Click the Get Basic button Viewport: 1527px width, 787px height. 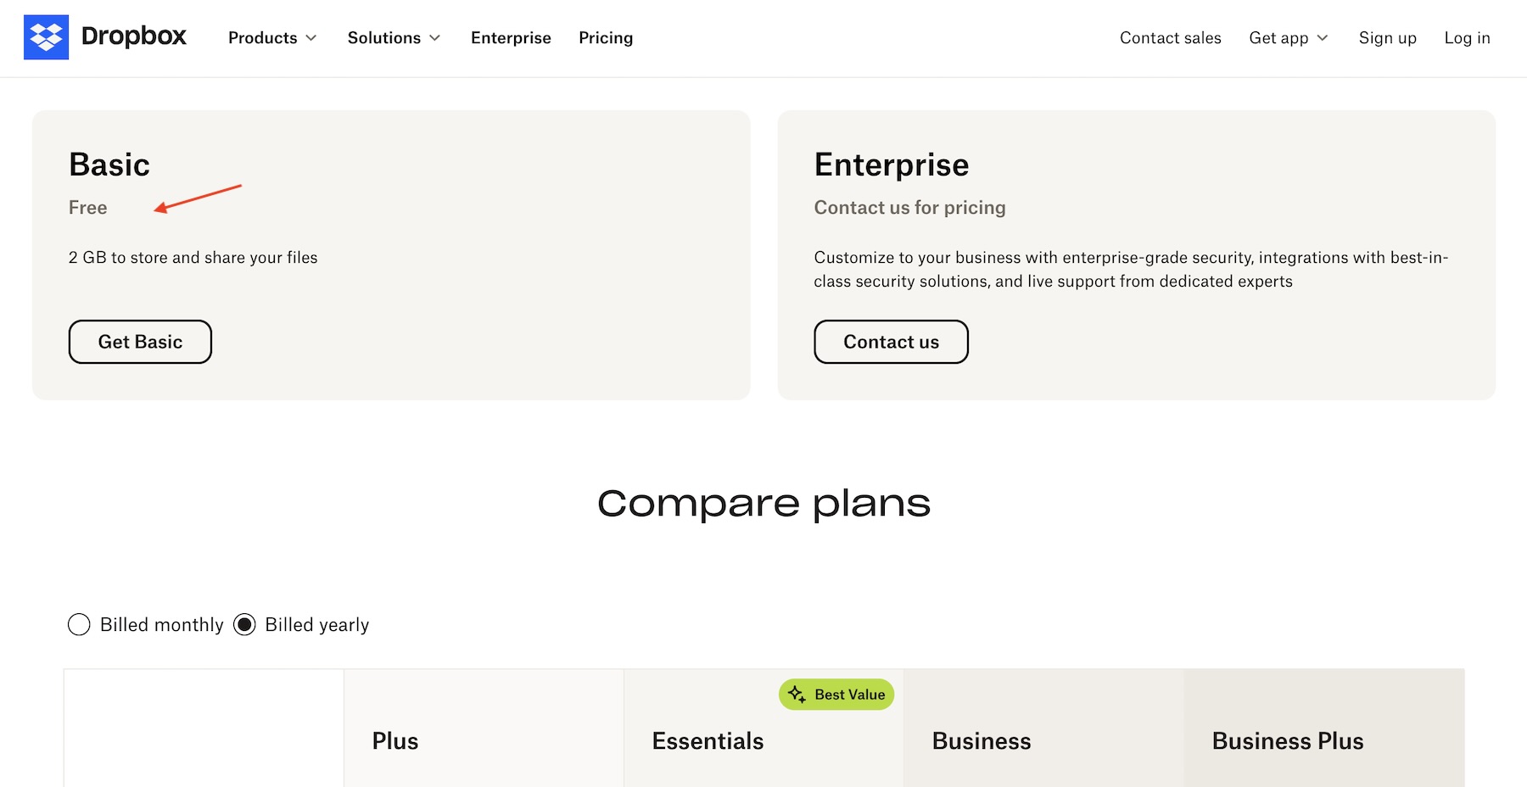tap(140, 342)
